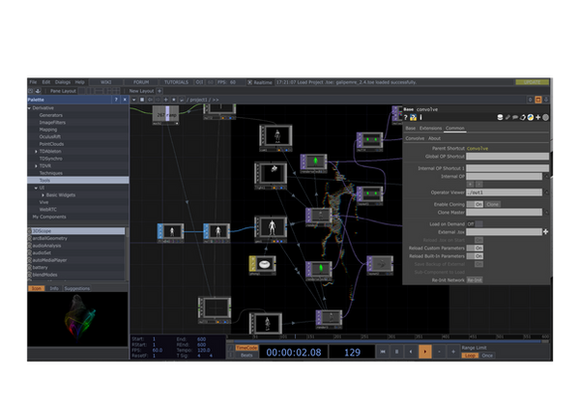580x410 pixels.
Task: Click the Internal OP add plus button
Action: pyautogui.click(x=470, y=184)
